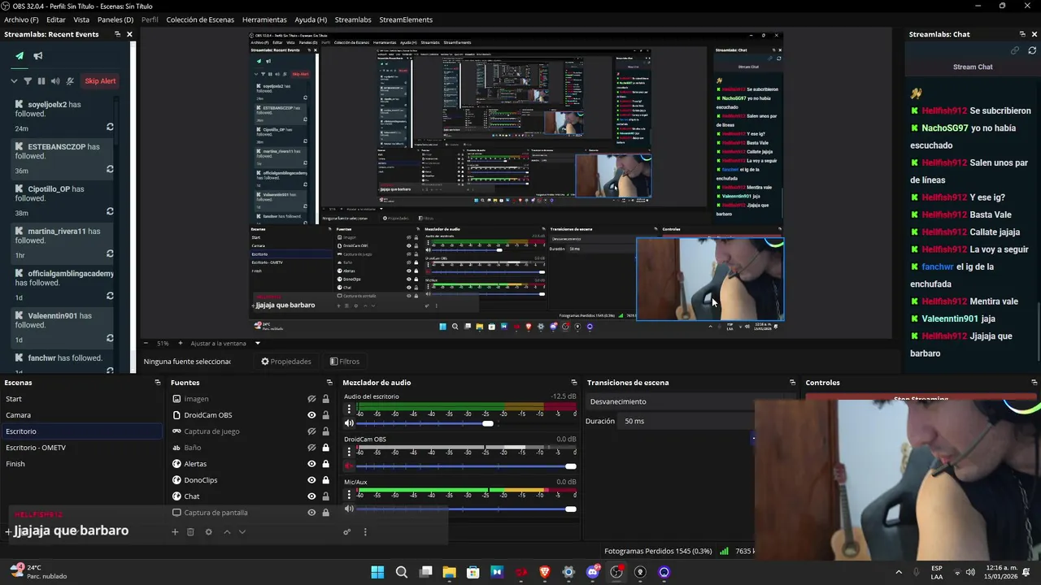Open the StreamElements menu

click(x=406, y=19)
